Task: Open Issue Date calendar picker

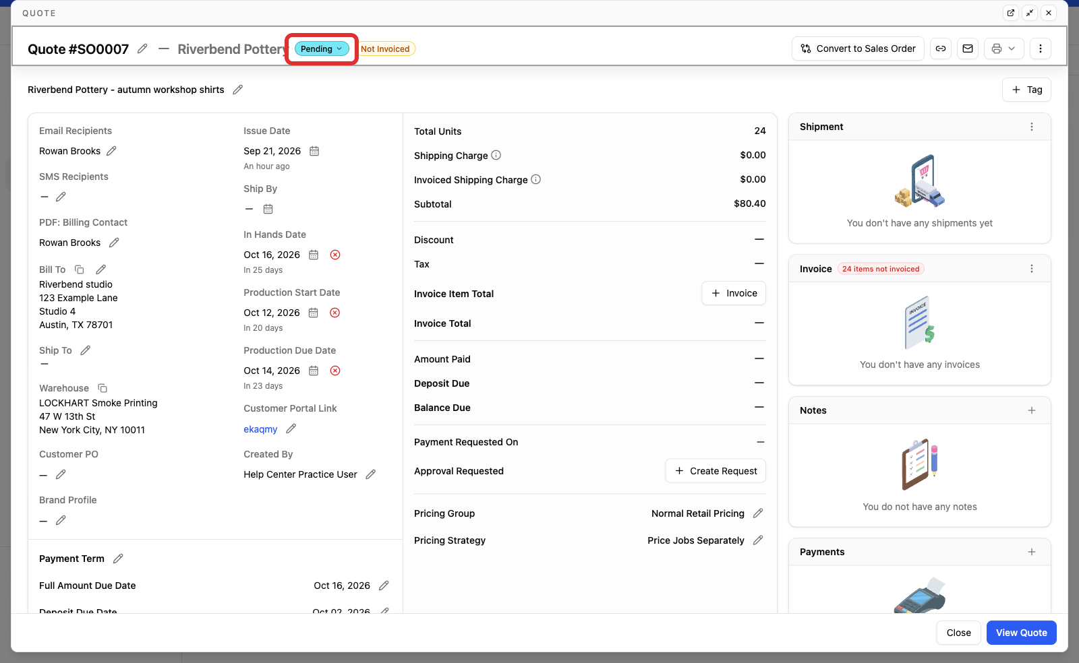Action: point(314,151)
